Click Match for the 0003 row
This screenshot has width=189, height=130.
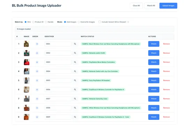[x=154, y=62]
